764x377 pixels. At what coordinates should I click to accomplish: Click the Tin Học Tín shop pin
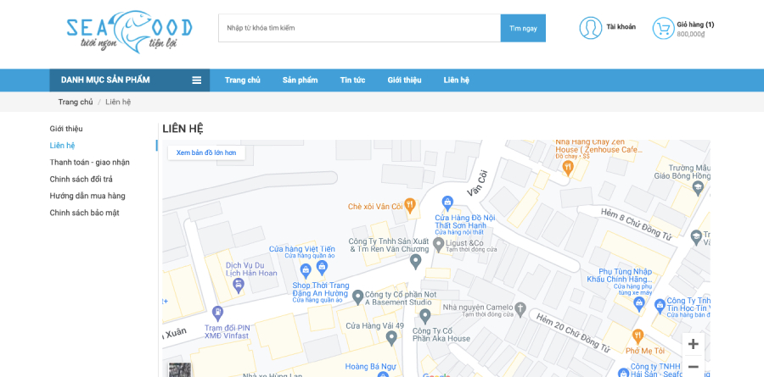660,307
